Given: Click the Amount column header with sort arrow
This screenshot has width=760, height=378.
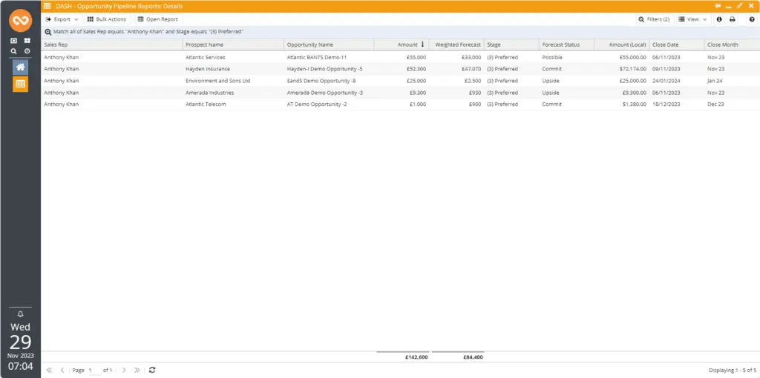Looking at the screenshot, I should click(x=402, y=44).
